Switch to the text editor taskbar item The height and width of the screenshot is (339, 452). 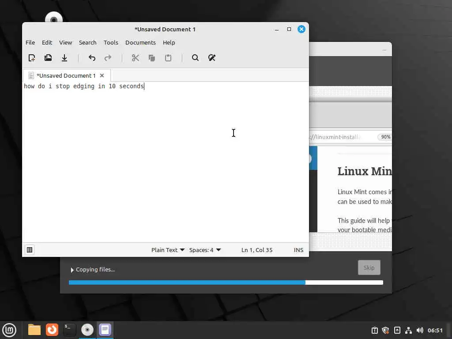pyautogui.click(x=105, y=330)
